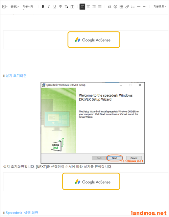
Task: Toggle bold formatting in toolbar
Action: tap(43, 7)
